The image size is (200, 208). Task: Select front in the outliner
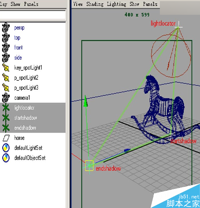[18, 48]
